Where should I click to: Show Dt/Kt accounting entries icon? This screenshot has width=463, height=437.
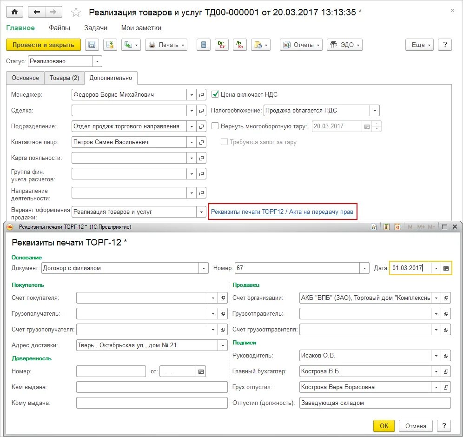pos(239,45)
